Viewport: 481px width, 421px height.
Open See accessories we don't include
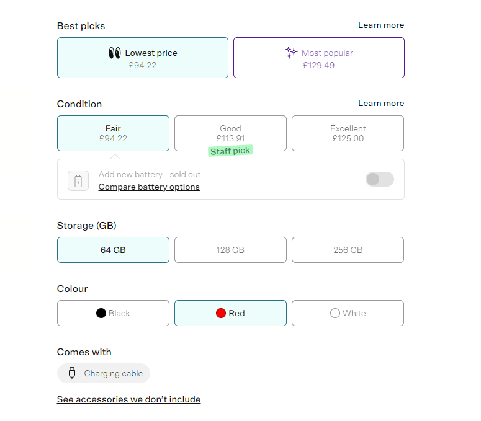click(128, 399)
